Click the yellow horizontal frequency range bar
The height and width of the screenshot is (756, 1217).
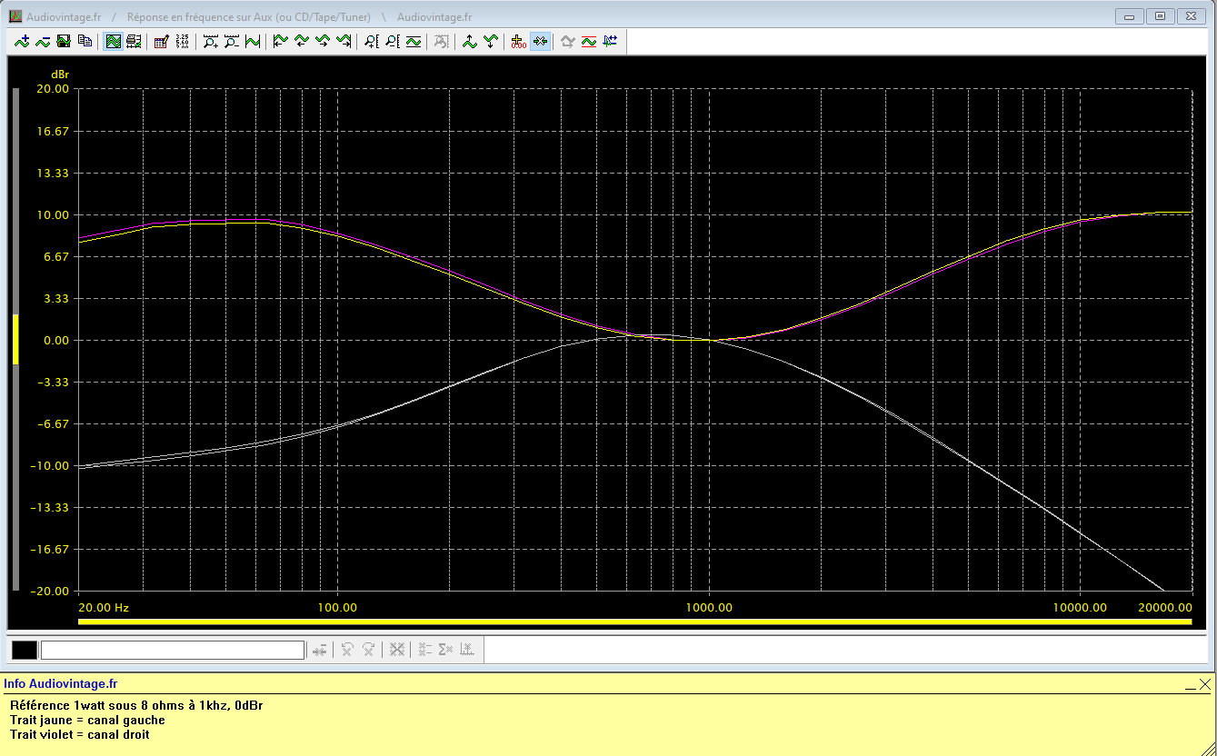(634, 622)
